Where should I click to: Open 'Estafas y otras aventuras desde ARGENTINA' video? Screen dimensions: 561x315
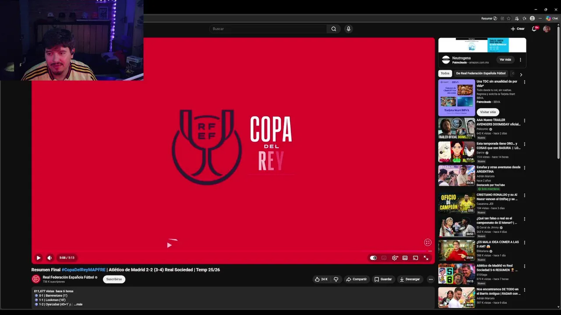coord(457,175)
